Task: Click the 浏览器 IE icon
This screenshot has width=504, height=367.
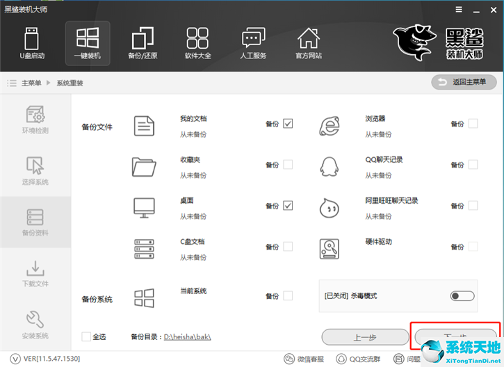Action: click(330, 126)
